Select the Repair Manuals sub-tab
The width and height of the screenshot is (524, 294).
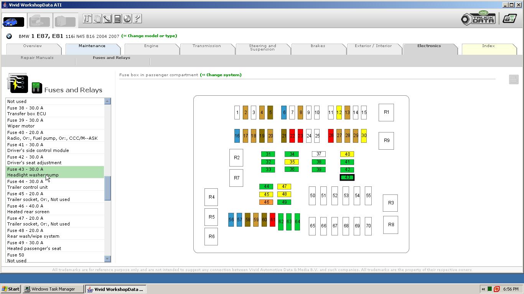[37, 58]
